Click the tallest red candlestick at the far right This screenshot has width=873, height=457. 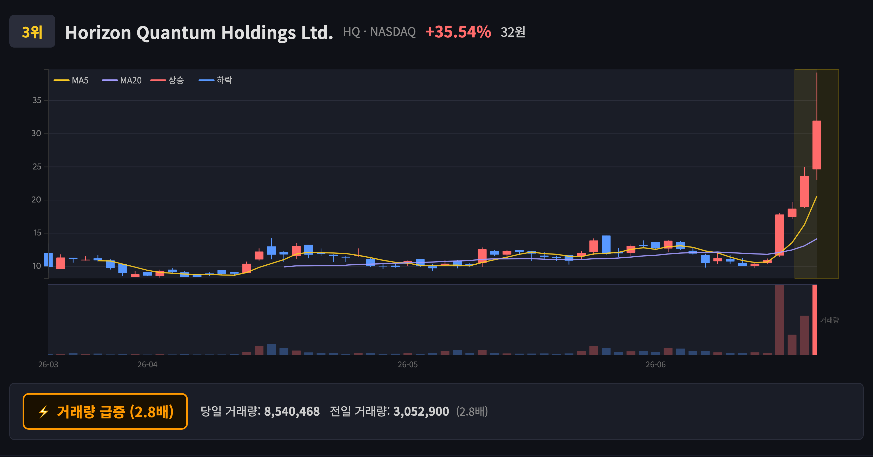pos(817,145)
